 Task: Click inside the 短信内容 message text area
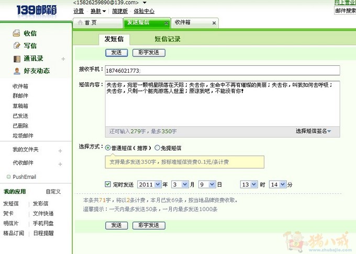pos(222,104)
